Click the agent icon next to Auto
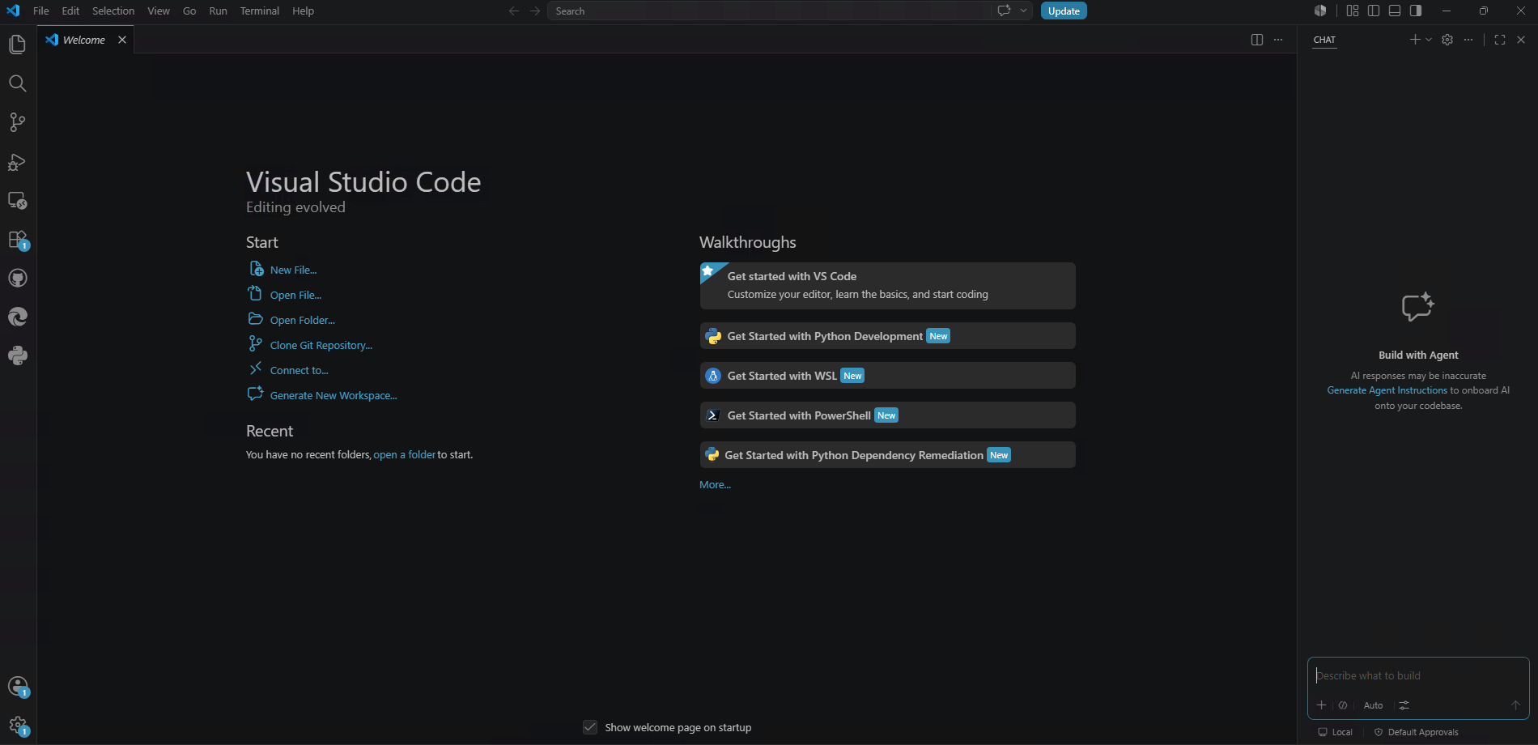The image size is (1538, 745). [1343, 705]
